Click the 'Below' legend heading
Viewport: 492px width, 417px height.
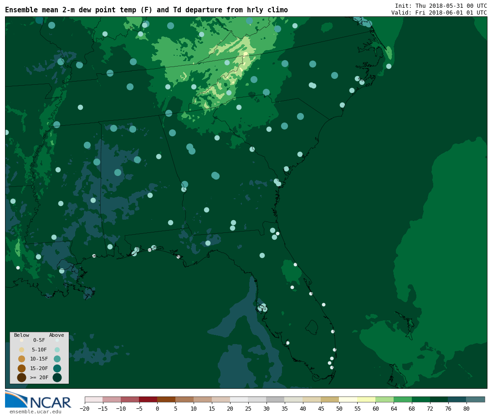click(22, 335)
